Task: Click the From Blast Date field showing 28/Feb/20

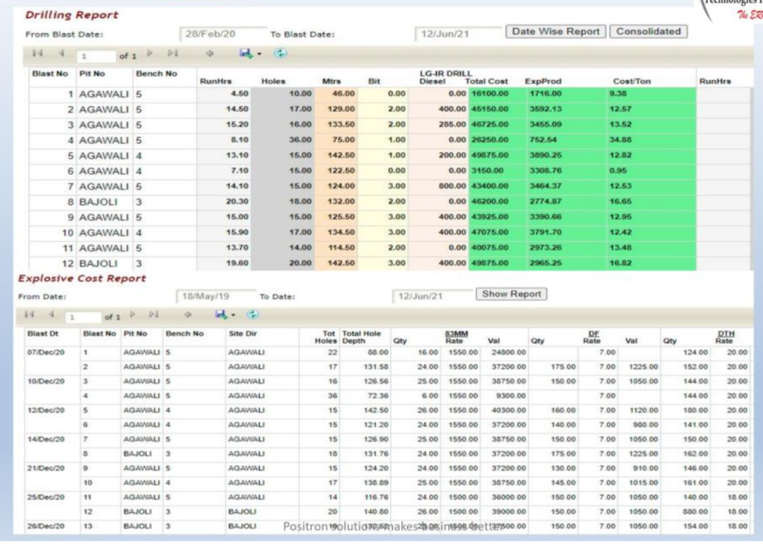Action: point(221,32)
